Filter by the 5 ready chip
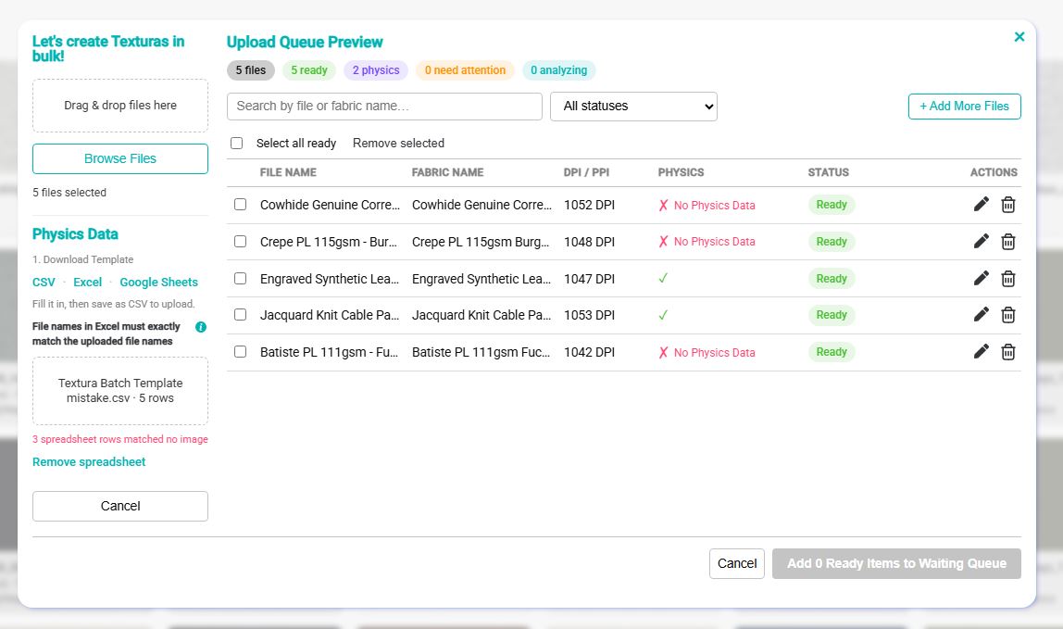The width and height of the screenshot is (1063, 629). pos(309,69)
